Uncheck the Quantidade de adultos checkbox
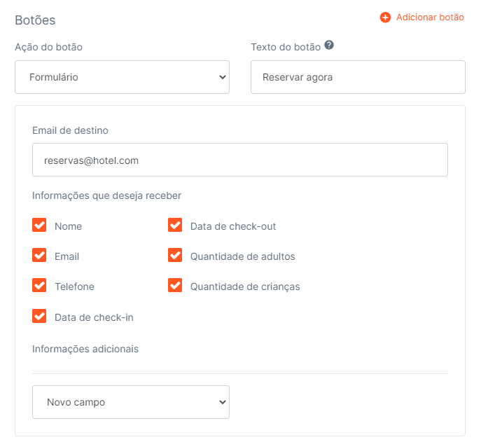The width and height of the screenshot is (481, 442). (175, 255)
